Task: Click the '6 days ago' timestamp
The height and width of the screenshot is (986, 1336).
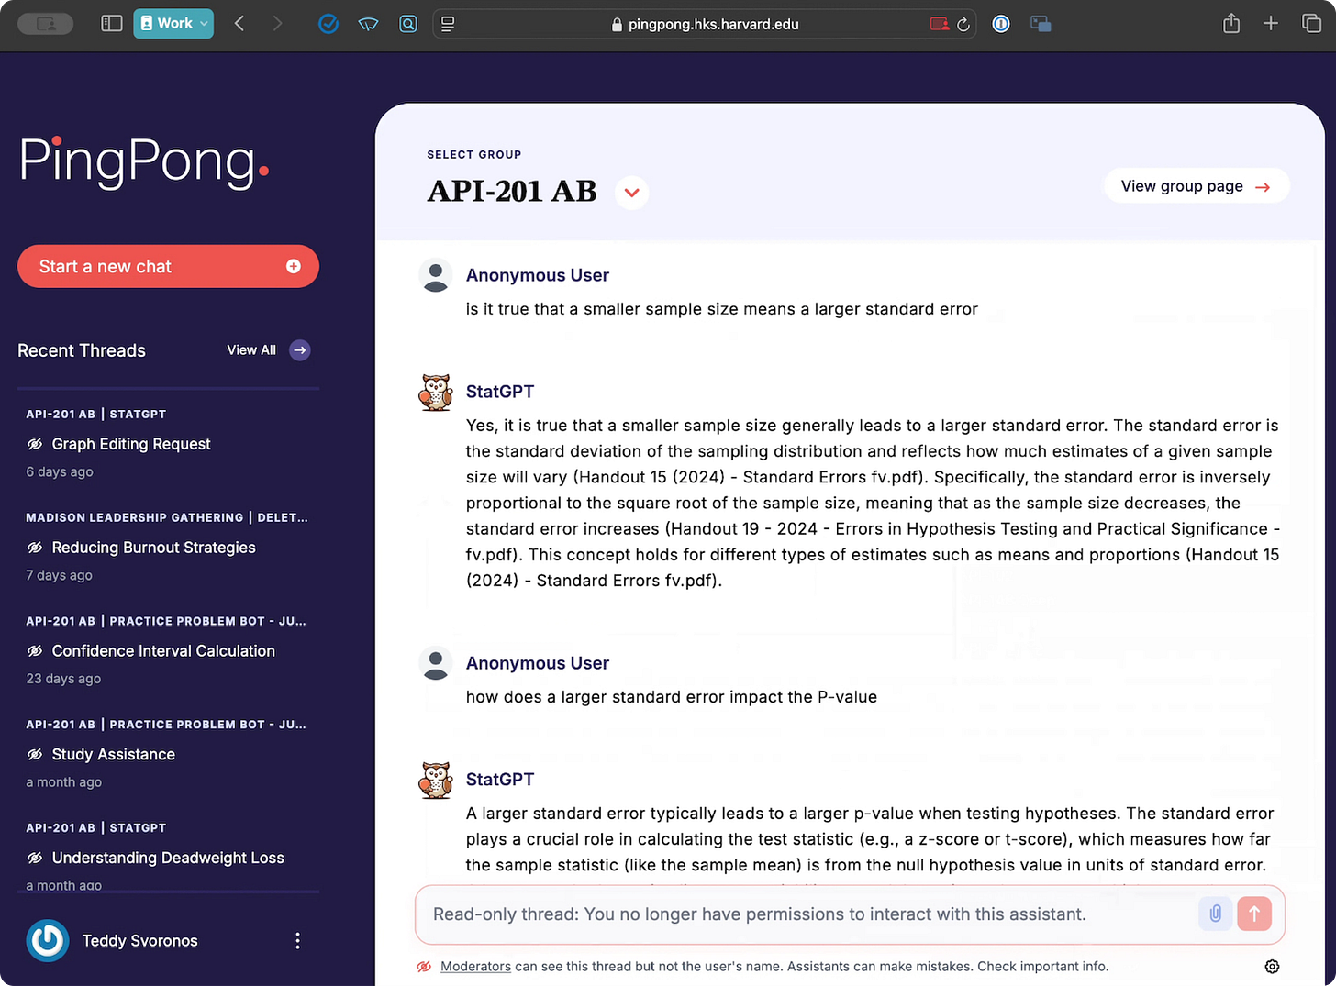Action: (60, 472)
